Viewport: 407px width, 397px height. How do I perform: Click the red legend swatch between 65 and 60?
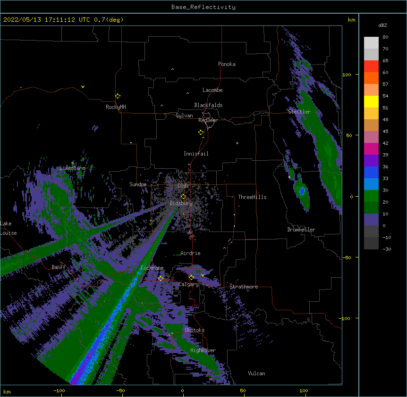[x=371, y=66]
